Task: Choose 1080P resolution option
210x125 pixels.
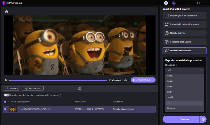Action: point(185,97)
